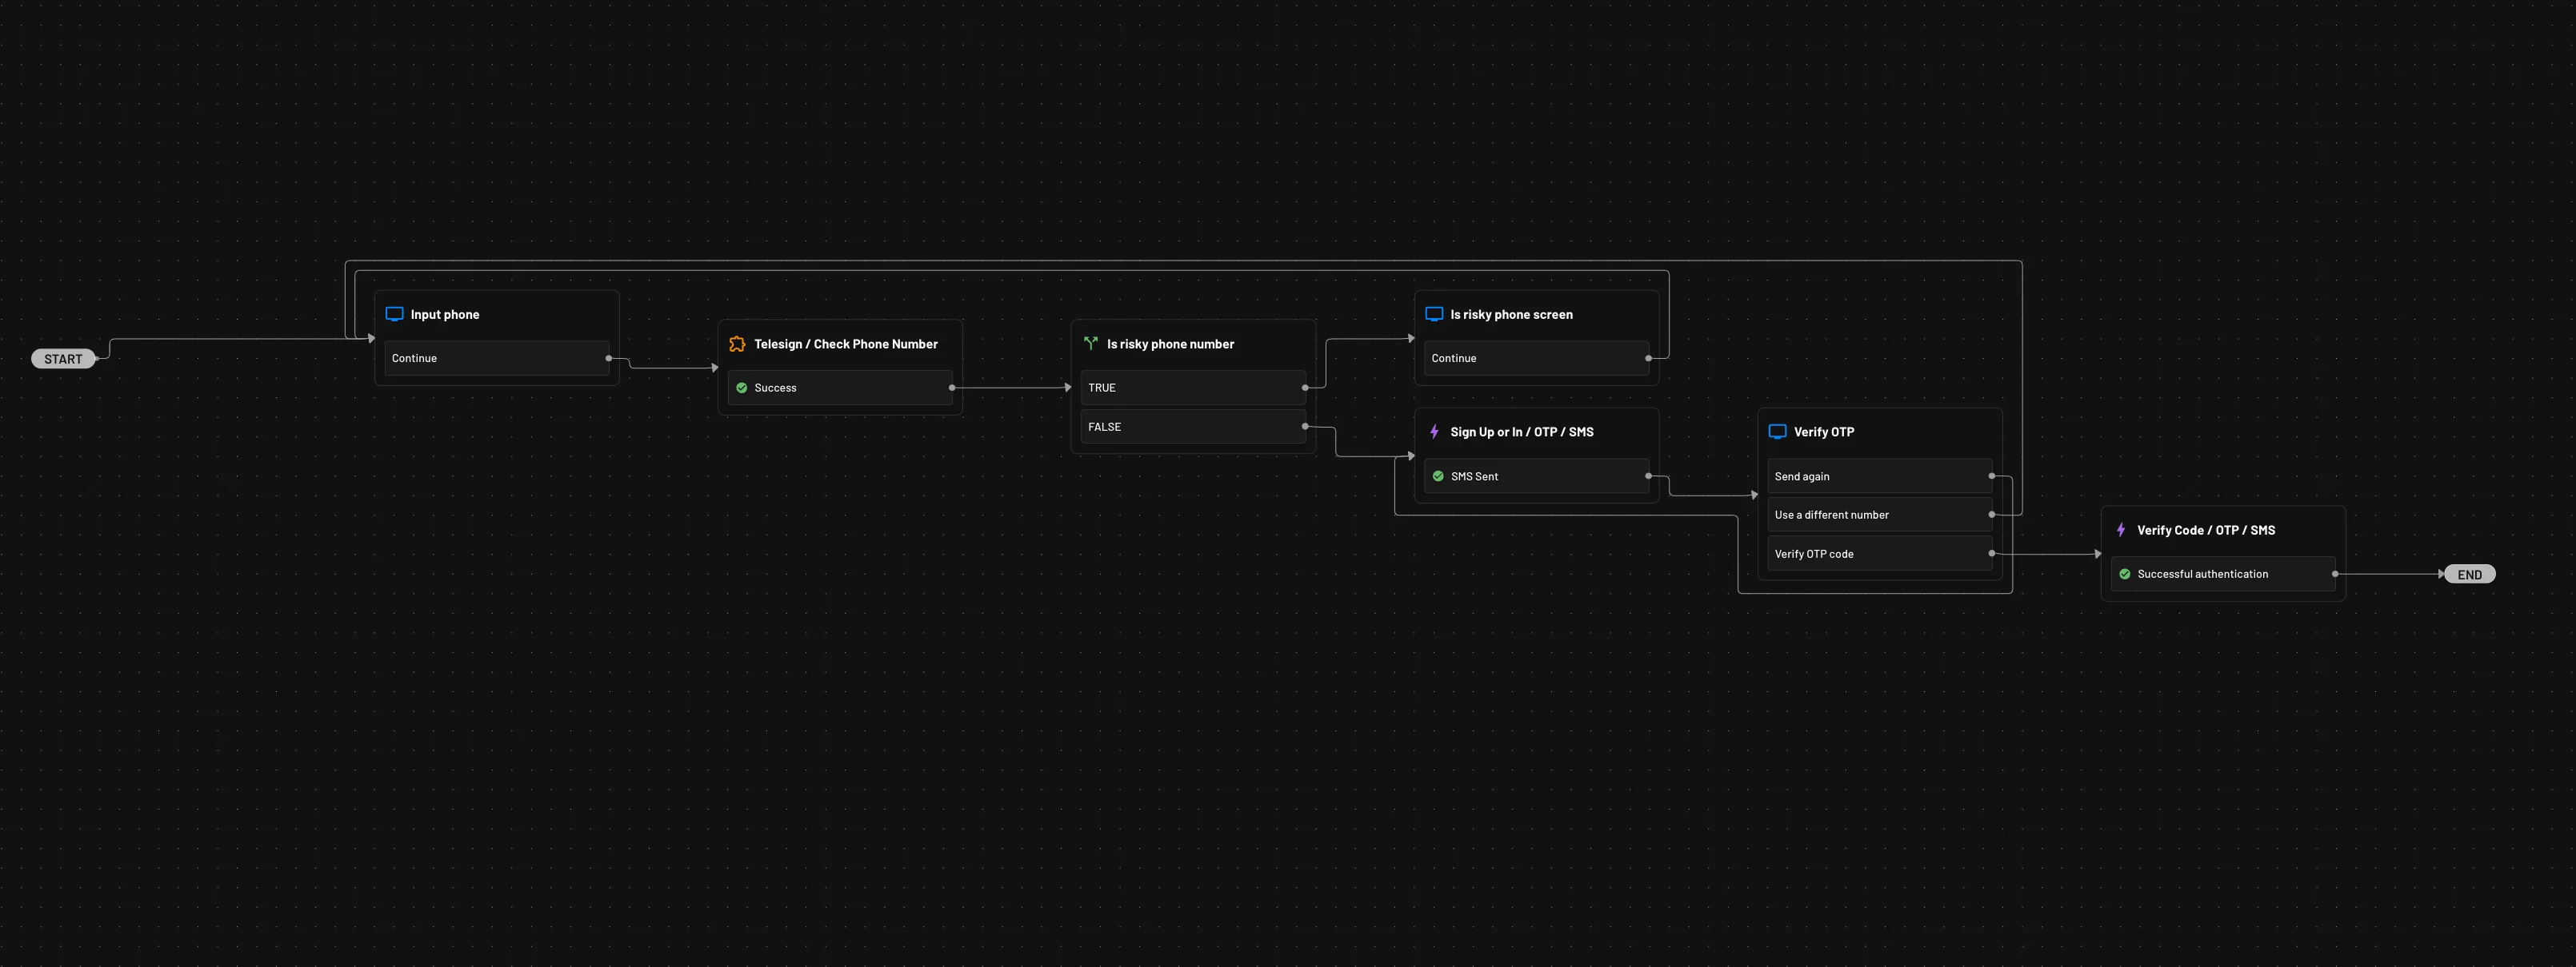Click the monitor icon on Input phone node
This screenshot has height=967, width=2576.
(394, 313)
